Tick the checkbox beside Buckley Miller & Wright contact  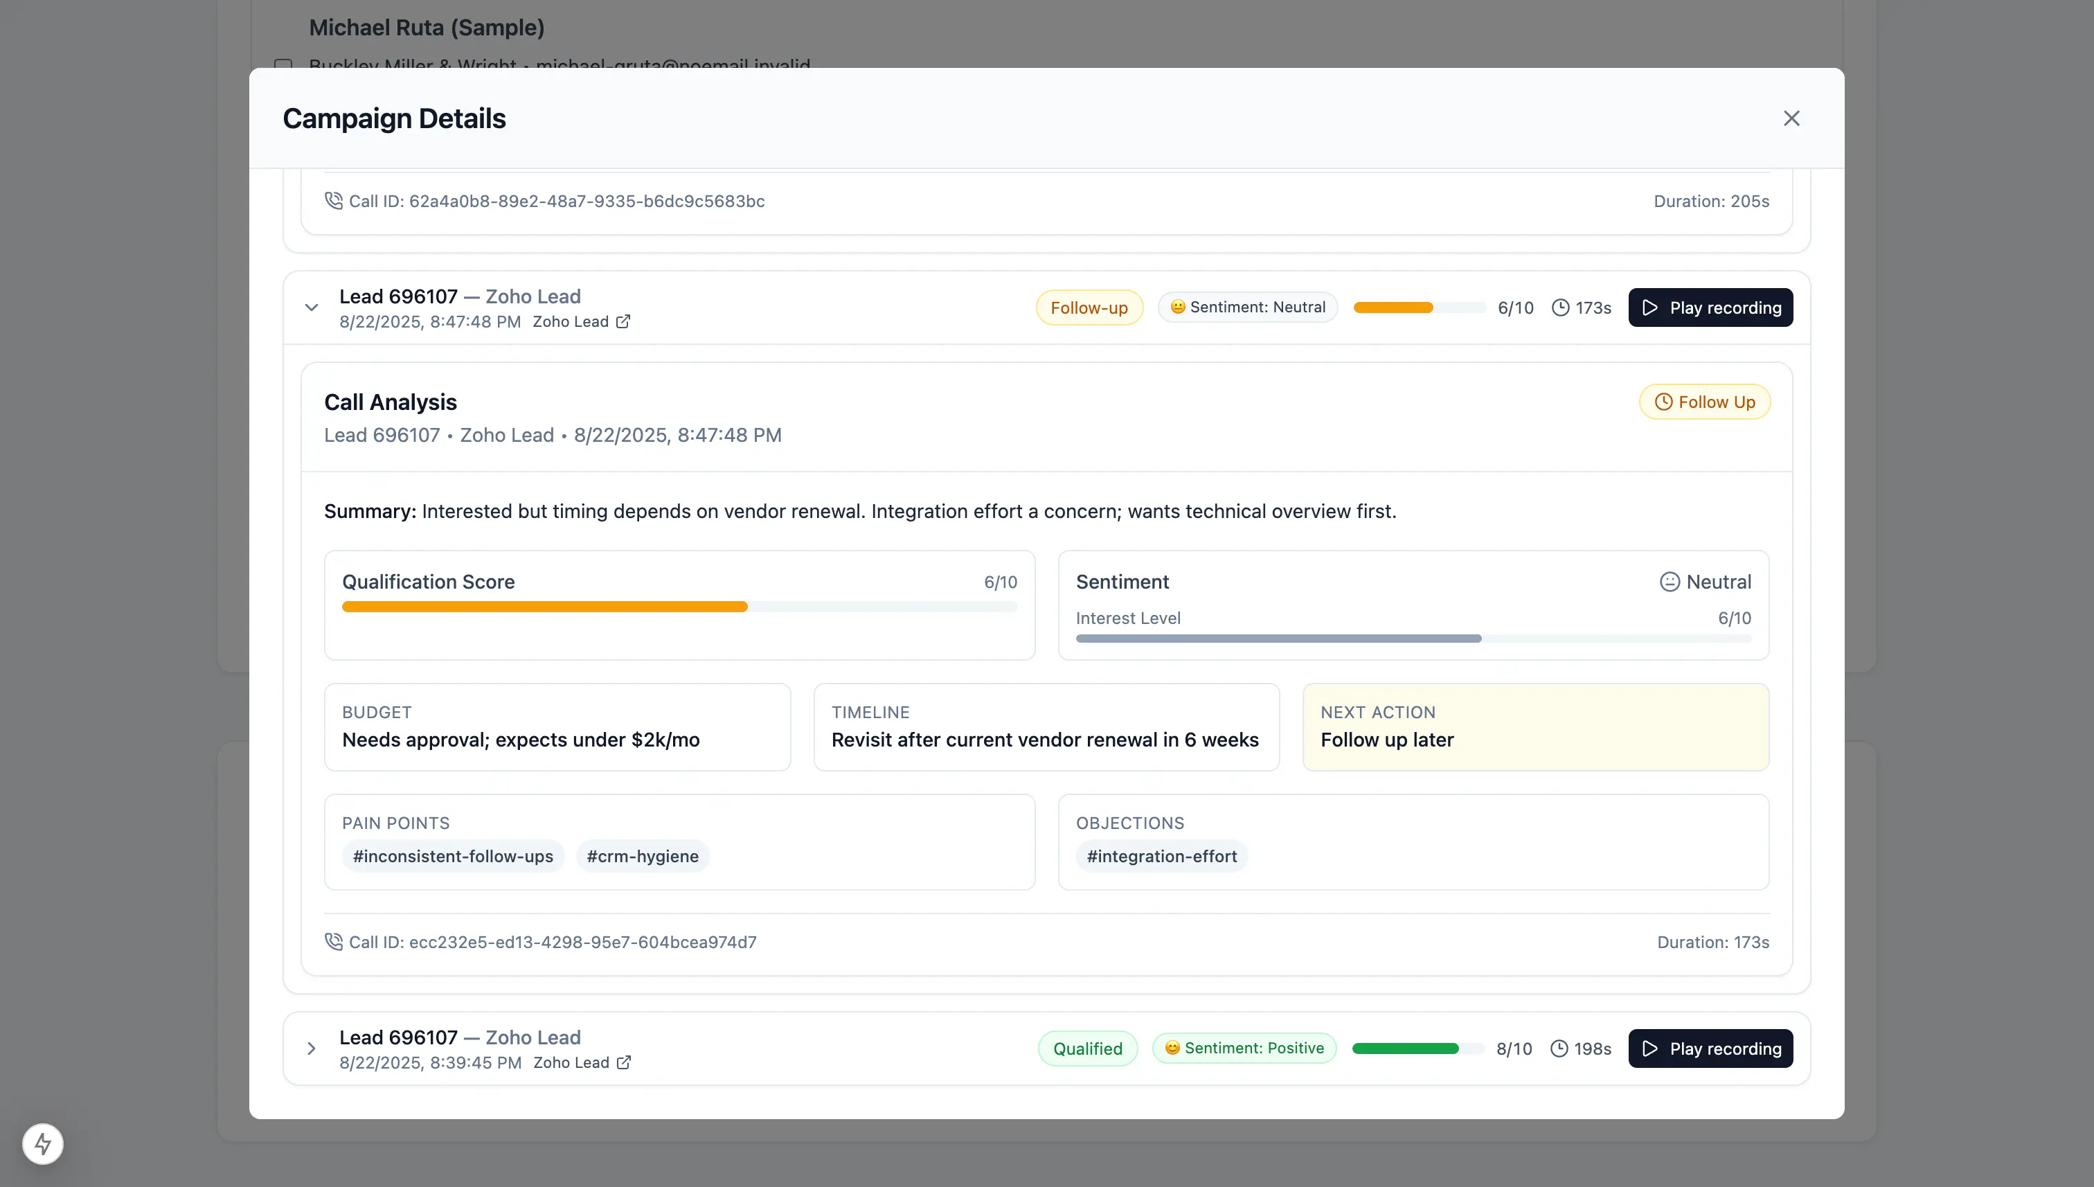[283, 64]
